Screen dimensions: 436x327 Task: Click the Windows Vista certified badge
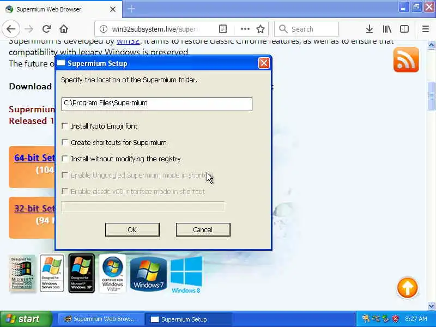pos(113,273)
